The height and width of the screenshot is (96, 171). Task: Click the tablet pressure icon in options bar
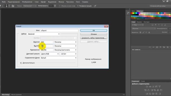click(95, 6)
